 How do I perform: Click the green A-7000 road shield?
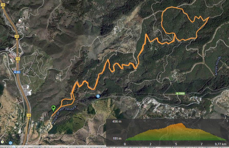(180, 93)
